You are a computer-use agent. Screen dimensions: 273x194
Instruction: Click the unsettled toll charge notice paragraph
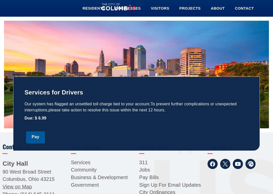point(131,107)
